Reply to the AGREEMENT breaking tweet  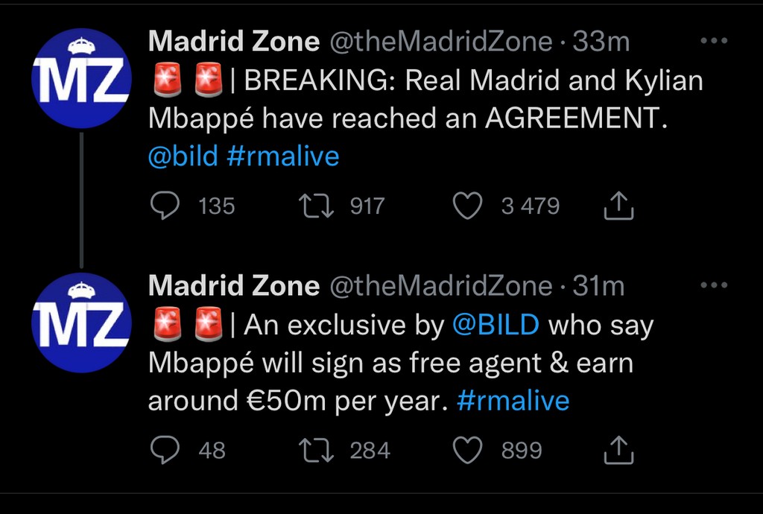pyautogui.click(x=162, y=206)
